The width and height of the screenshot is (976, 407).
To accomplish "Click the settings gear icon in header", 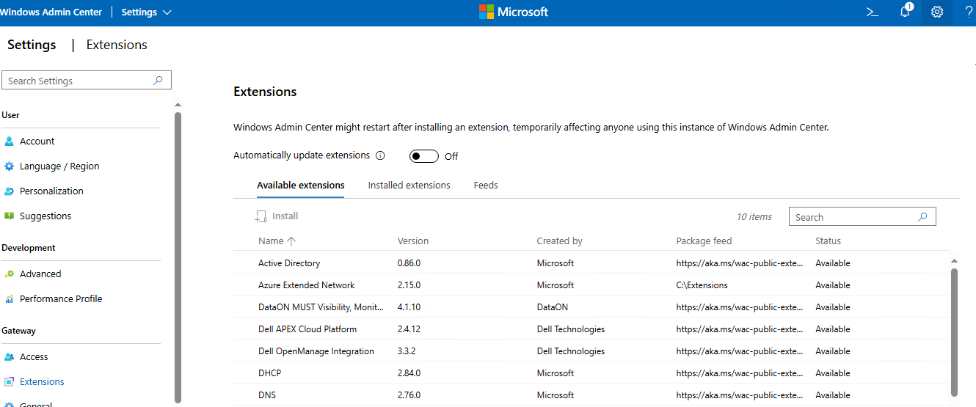I will [x=937, y=12].
